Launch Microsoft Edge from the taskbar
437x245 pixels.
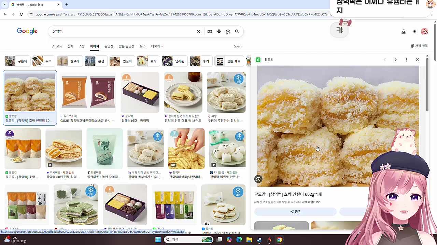point(239,240)
